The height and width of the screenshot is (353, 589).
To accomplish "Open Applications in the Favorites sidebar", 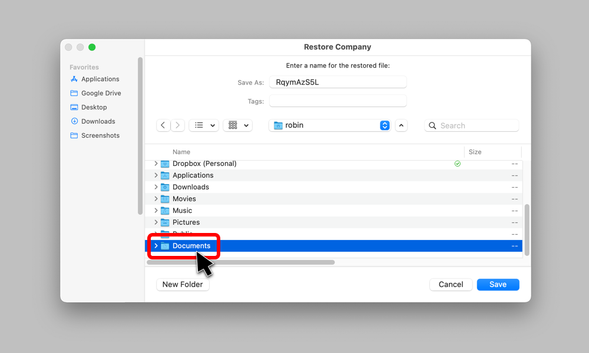I will 95,79.
